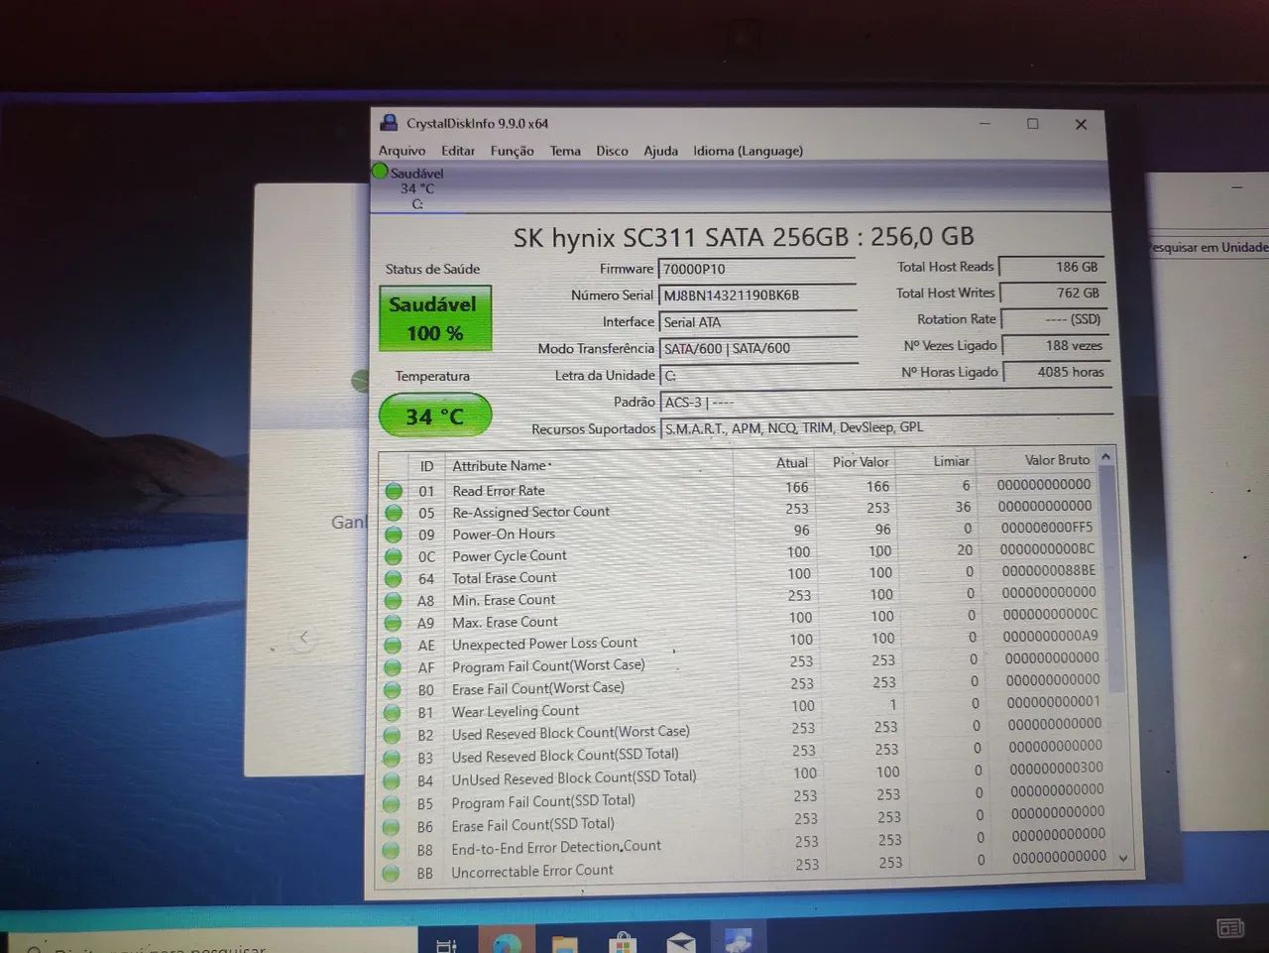The width and height of the screenshot is (1269, 953).
Task: Open the news widget icon in taskbar tray
Action: click(1230, 929)
